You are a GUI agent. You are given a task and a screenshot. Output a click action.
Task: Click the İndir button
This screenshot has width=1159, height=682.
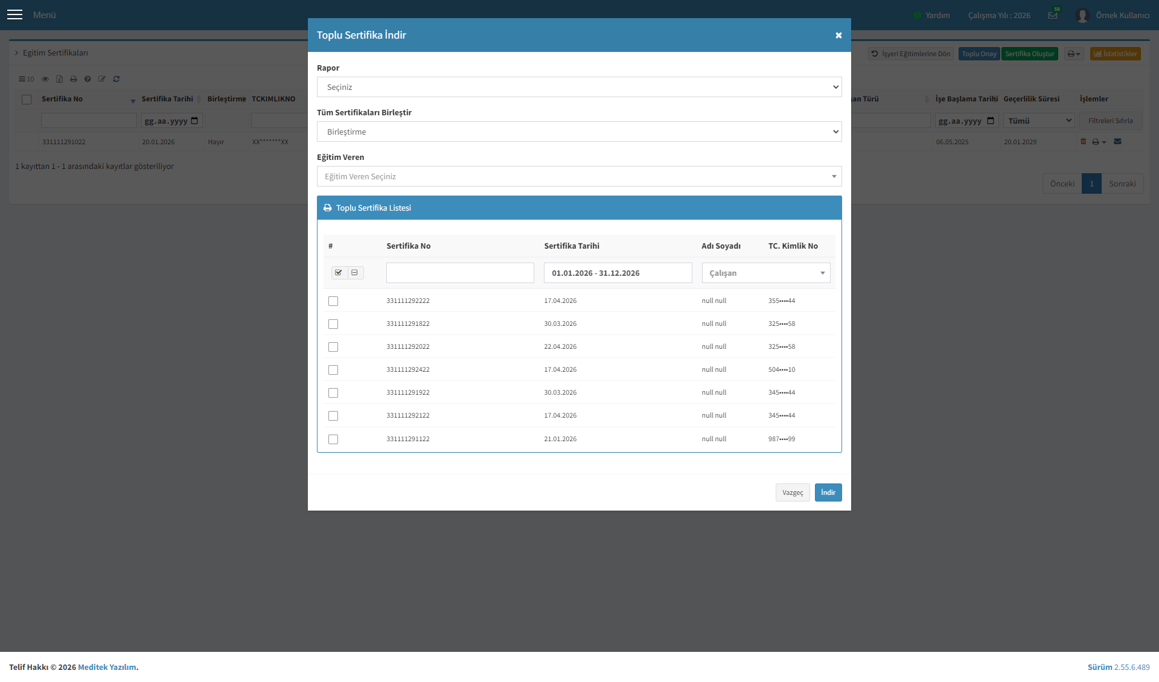coord(828,492)
